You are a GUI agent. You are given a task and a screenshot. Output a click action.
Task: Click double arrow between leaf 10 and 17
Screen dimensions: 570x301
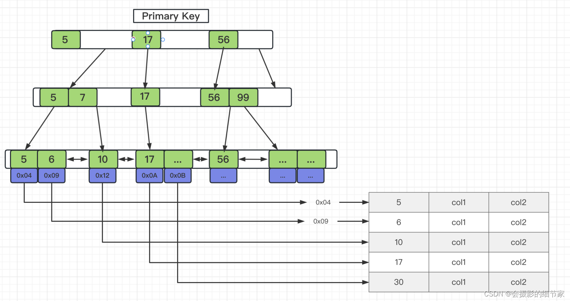tap(126, 160)
